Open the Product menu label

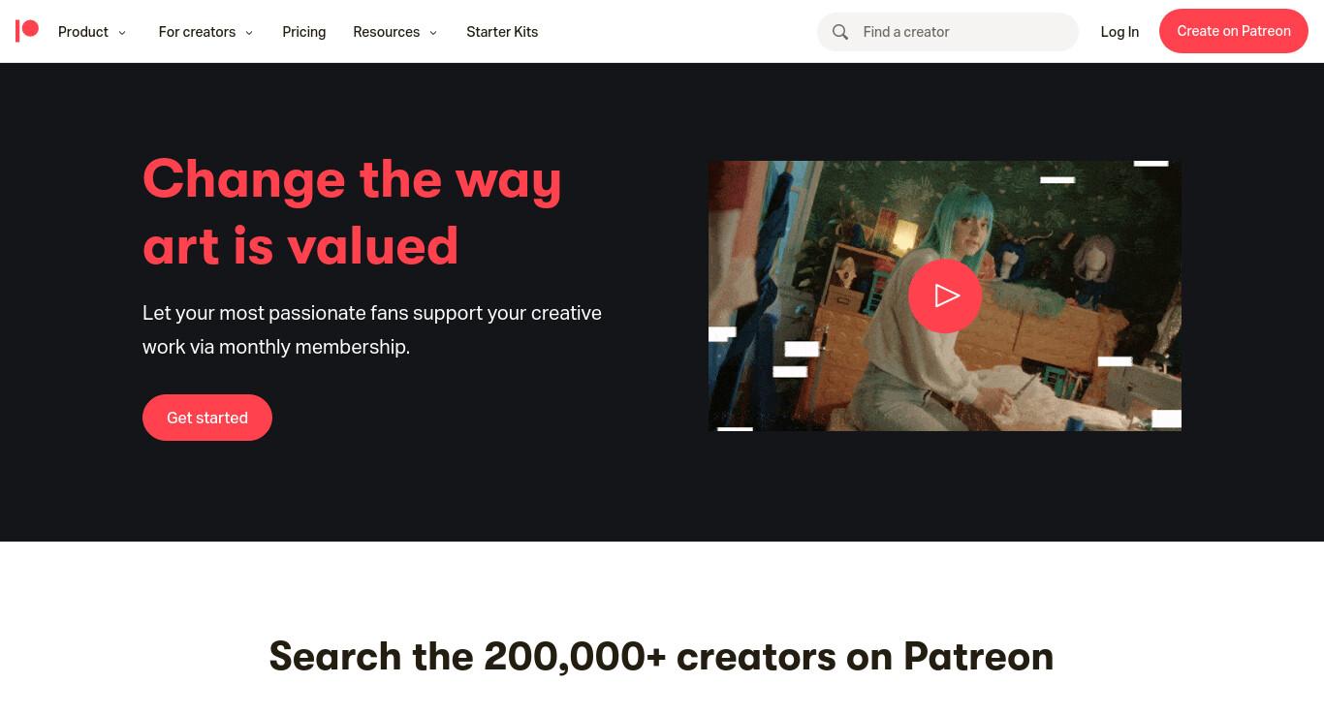tap(83, 32)
